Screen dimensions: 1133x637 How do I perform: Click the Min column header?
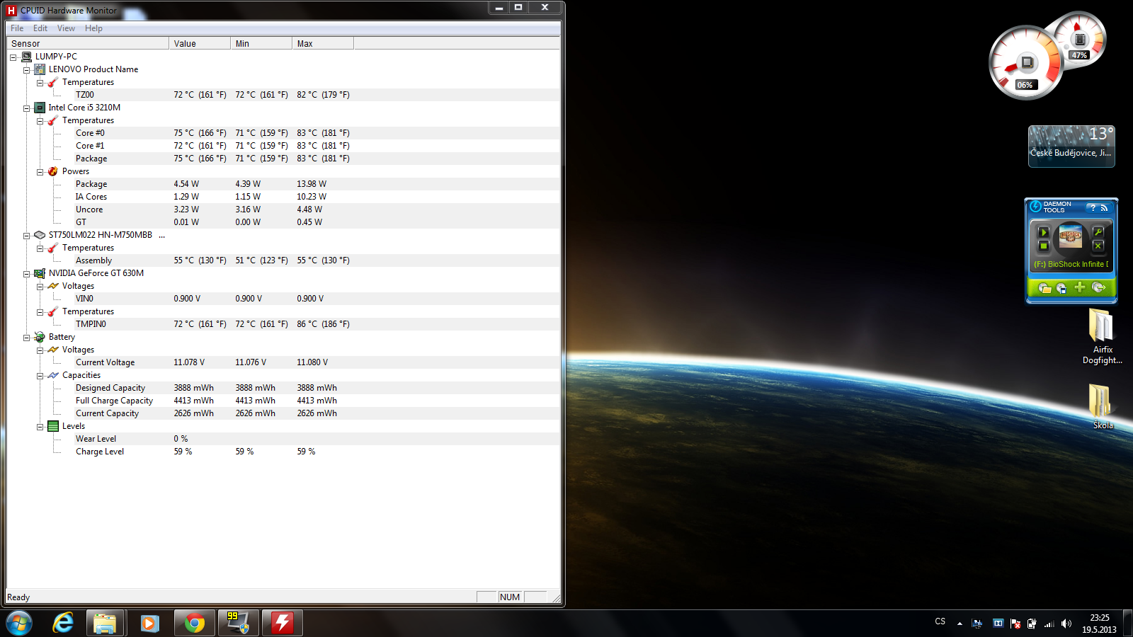261,43
